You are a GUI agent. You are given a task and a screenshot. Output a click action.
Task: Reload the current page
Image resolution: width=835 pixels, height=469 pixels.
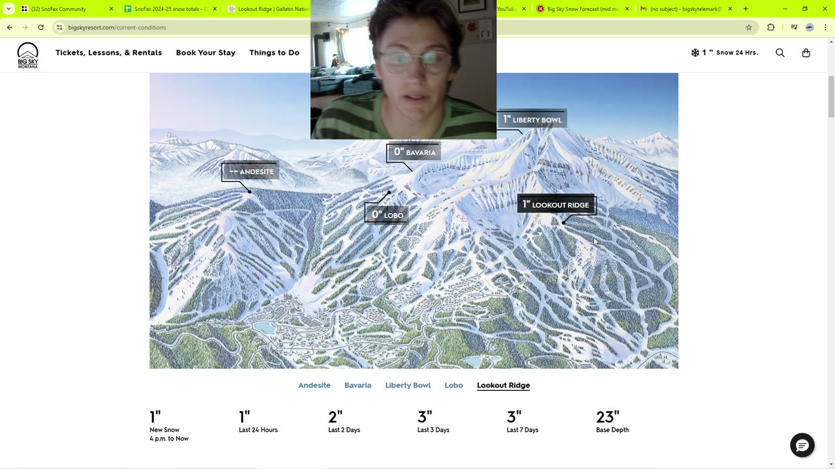coord(41,27)
